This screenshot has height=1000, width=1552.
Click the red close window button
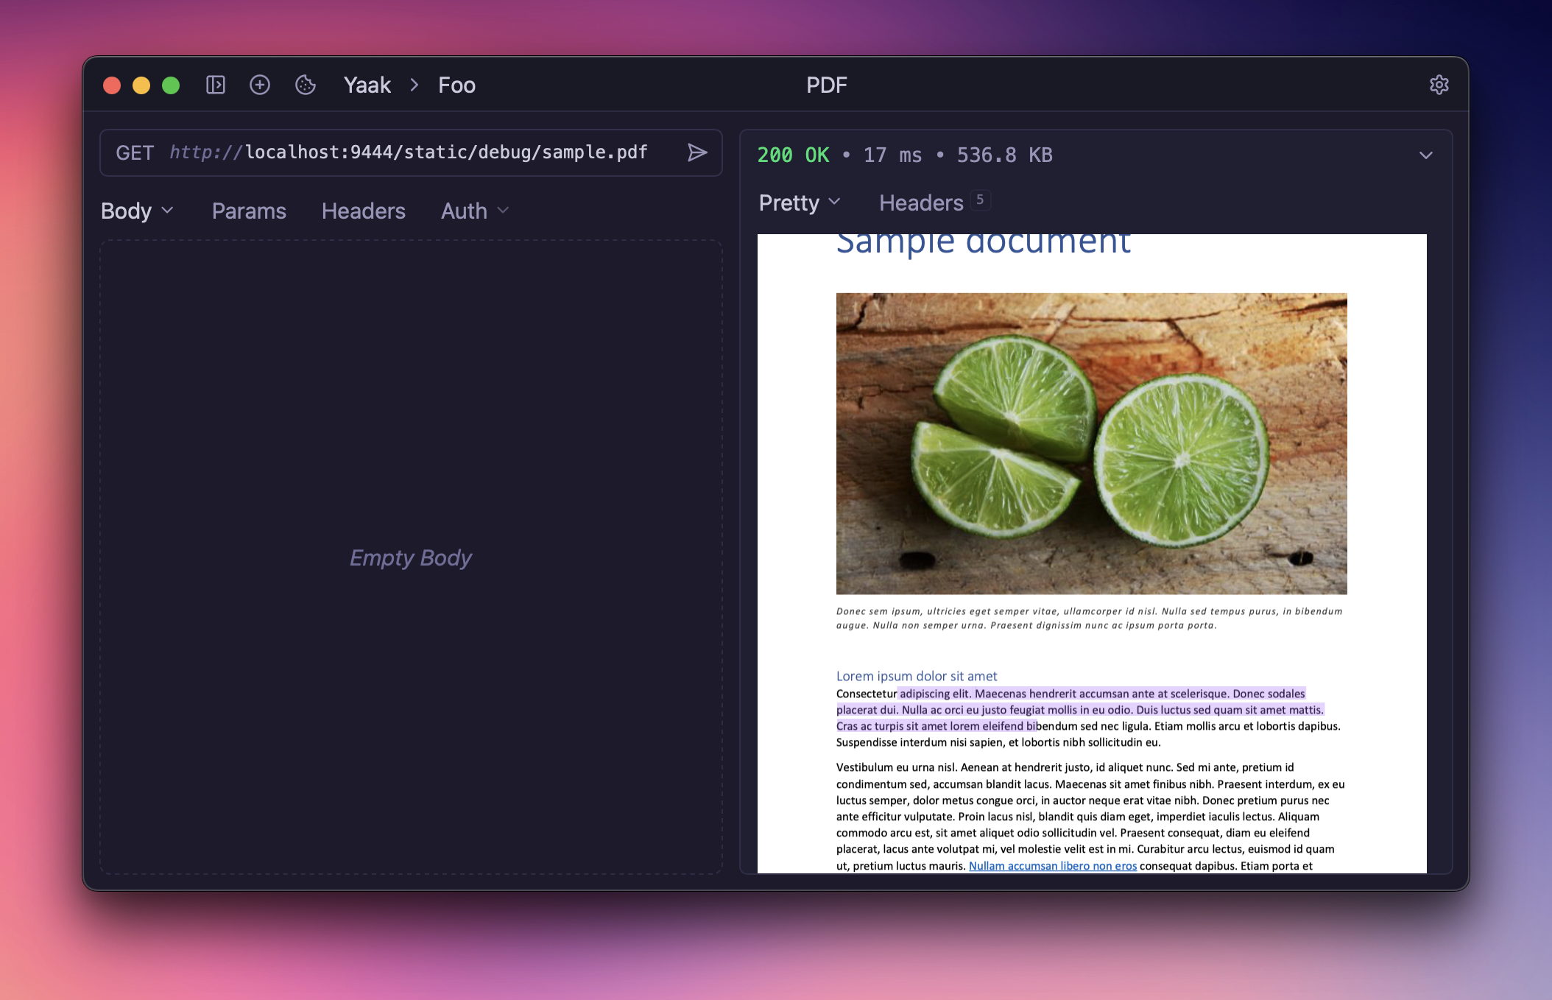(112, 85)
